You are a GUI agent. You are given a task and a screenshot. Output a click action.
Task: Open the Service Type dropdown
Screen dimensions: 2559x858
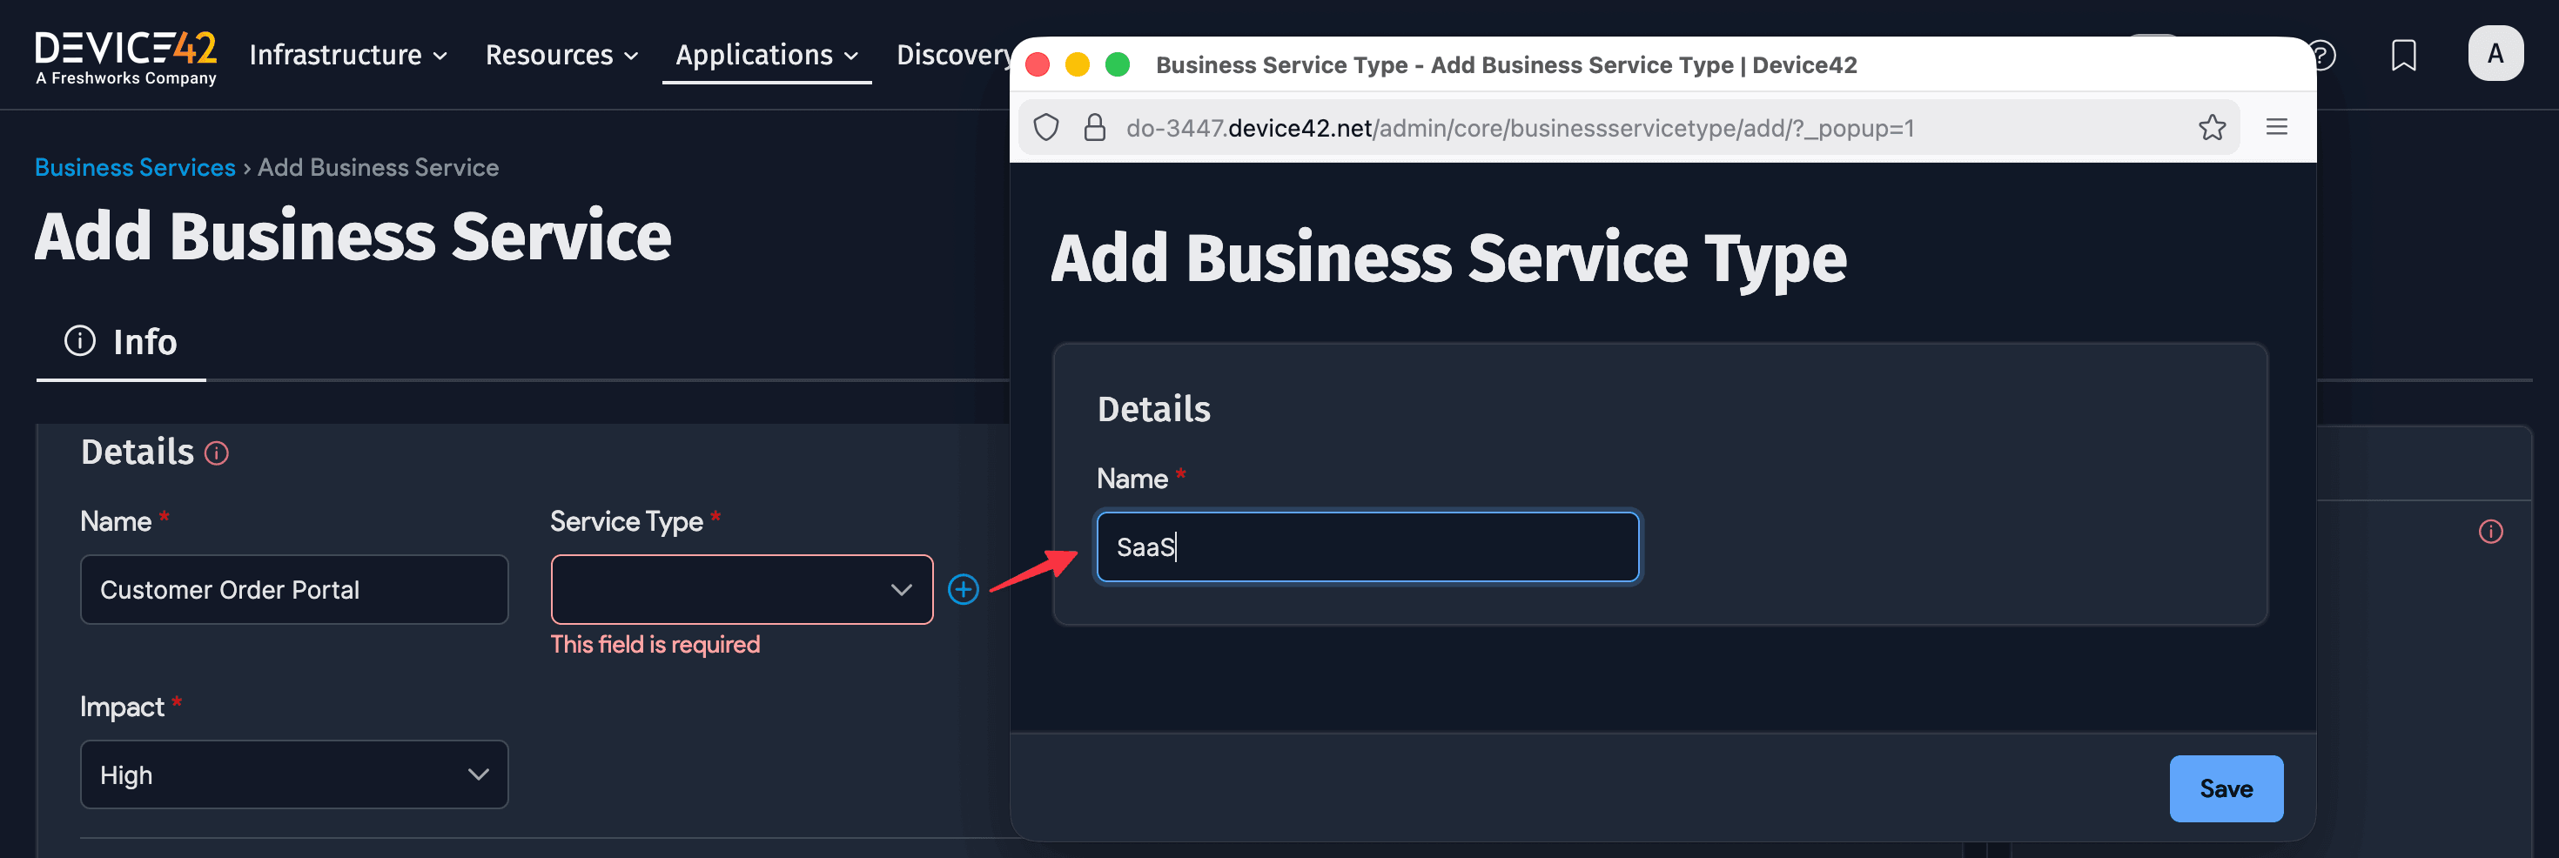(x=740, y=588)
